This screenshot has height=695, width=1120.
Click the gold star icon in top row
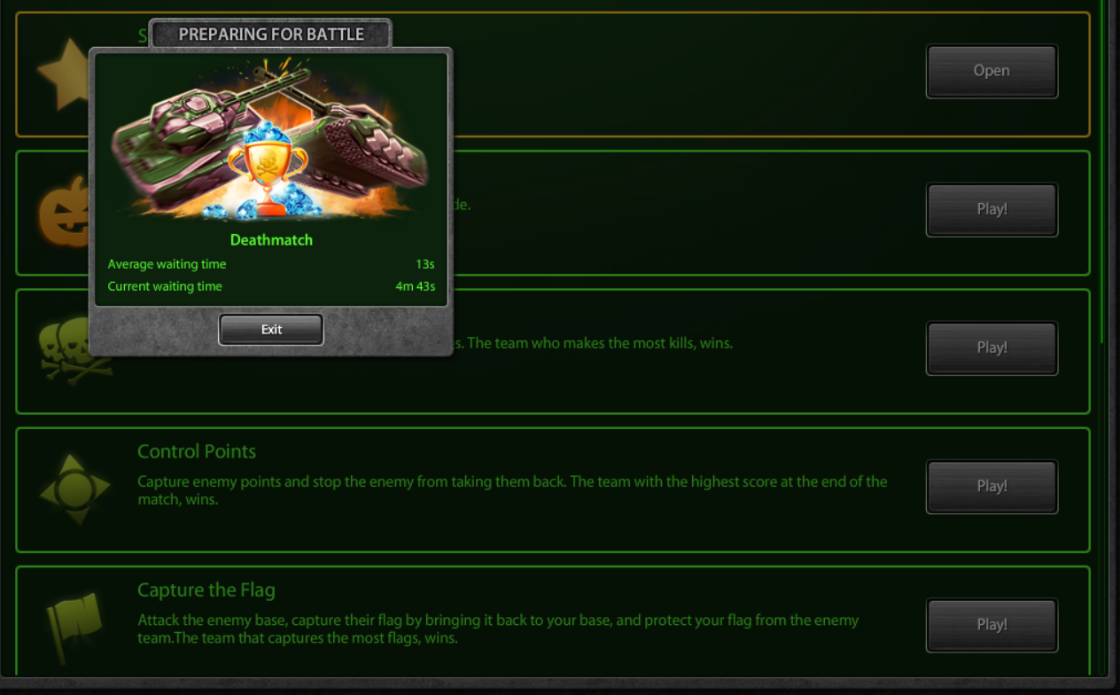pyautogui.click(x=62, y=74)
